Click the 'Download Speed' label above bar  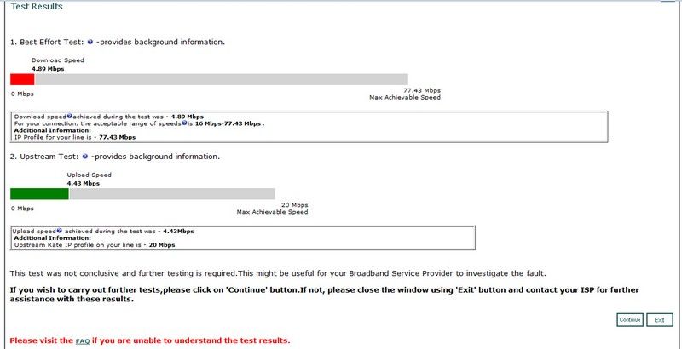[x=57, y=60]
